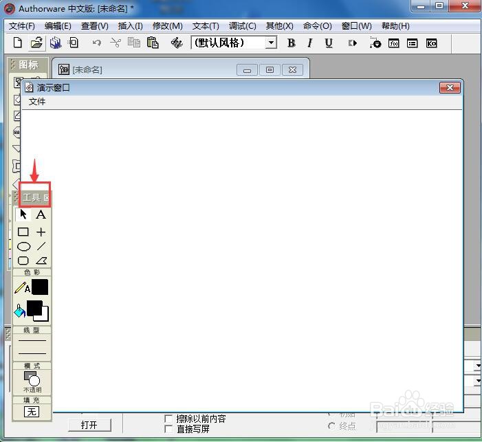Close the 演示窗口 presentation window
Screen dimensions: 482x442
point(450,87)
